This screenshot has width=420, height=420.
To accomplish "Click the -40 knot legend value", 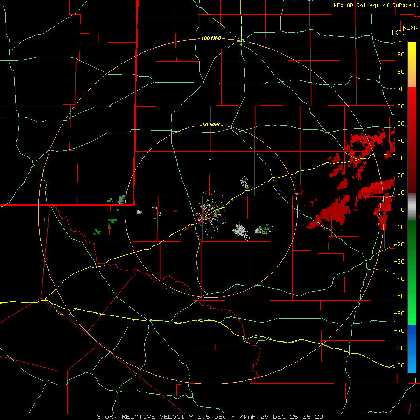I will 399,279.
